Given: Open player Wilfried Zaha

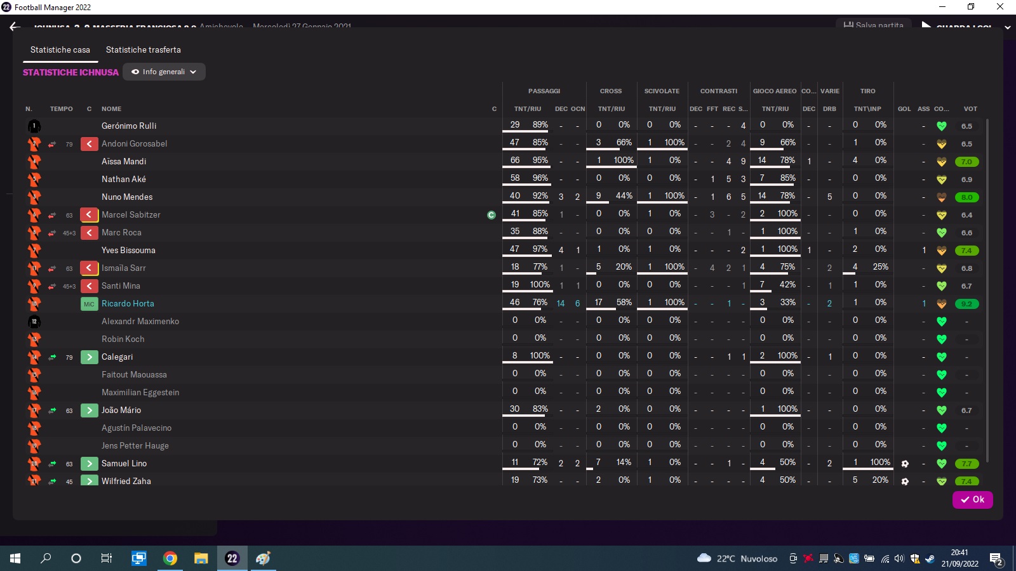Looking at the screenshot, I should (x=126, y=482).
